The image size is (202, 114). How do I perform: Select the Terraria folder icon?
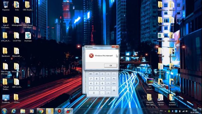pos(161,22)
